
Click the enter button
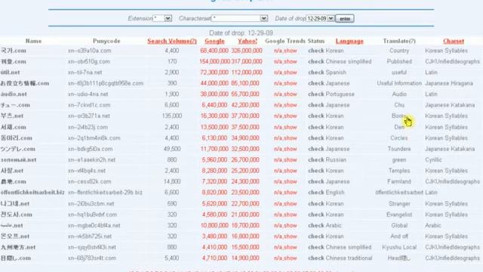(x=345, y=18)
